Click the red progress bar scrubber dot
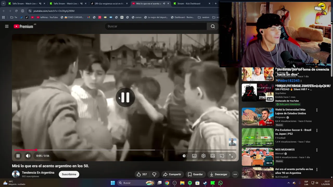The width and height of the screenshot is (333, 187). coord(36,150)
